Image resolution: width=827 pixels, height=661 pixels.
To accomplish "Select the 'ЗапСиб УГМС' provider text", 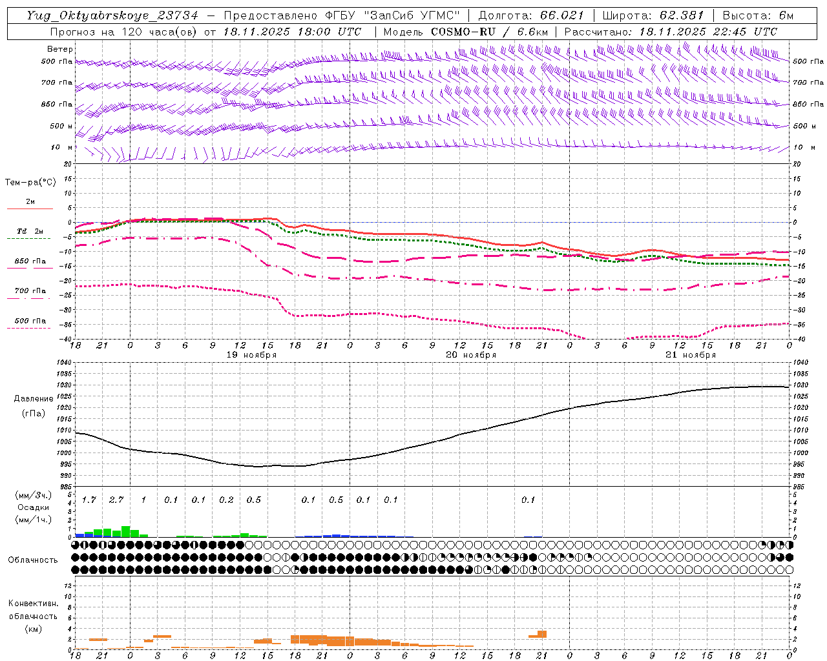I will pos(410,15).
